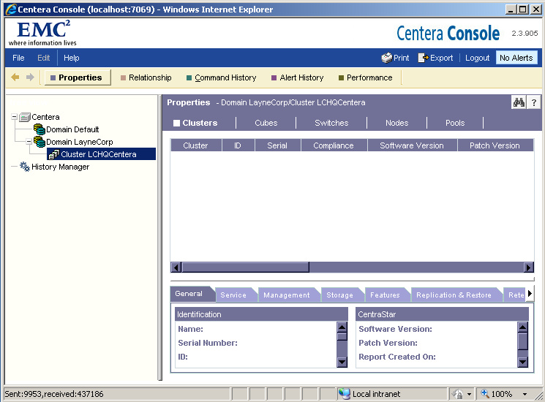Click the Compliance column header
The width and height of the screenshot is (545, 402).
coord(334,145)
